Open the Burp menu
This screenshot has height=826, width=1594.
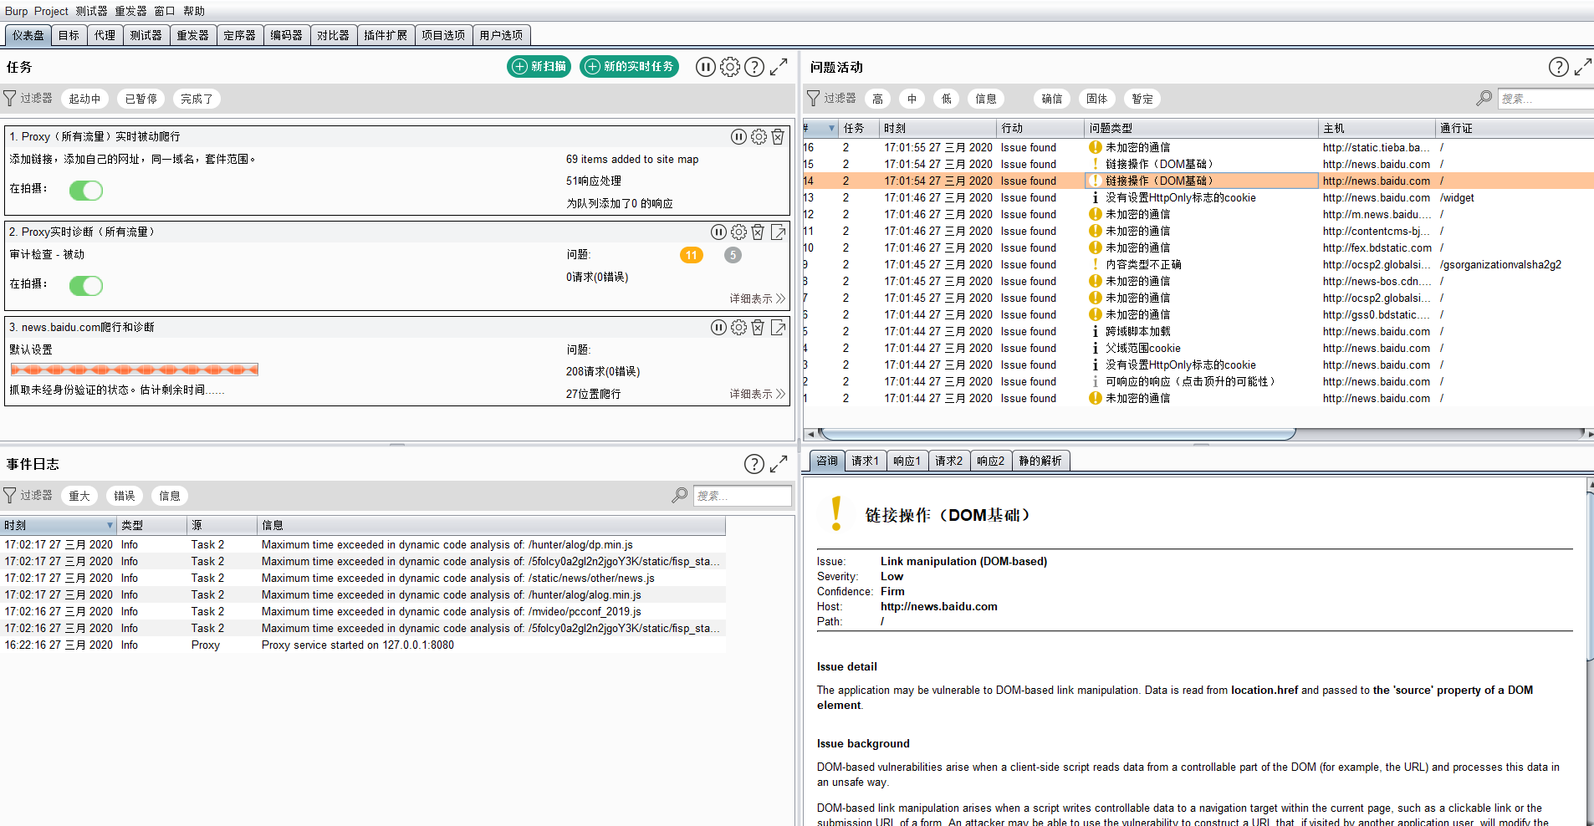[16, 11]
